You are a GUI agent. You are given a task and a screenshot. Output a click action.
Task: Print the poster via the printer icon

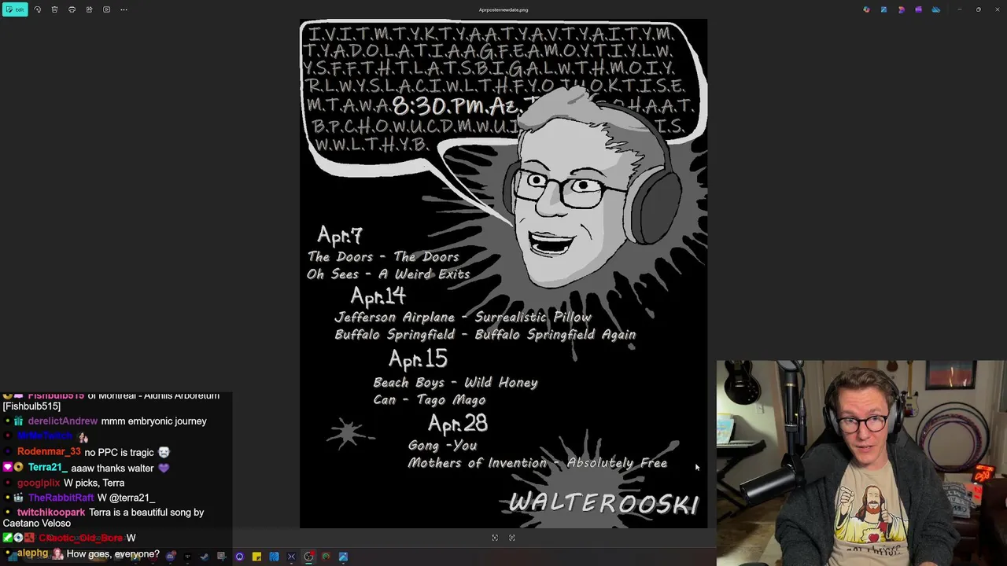tap(72, 9)
